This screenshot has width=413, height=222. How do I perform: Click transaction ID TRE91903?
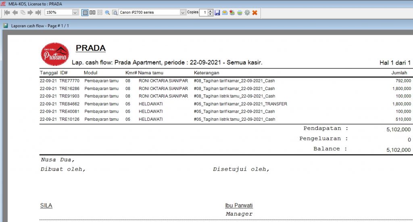(69, 96)
